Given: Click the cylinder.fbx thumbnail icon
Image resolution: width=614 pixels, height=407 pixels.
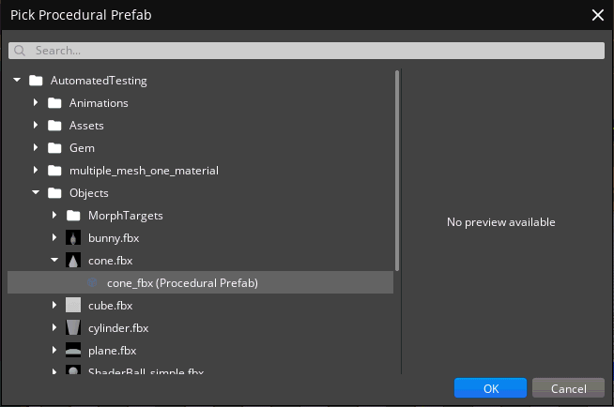Looking at the screenshot, I should point(73,328).
